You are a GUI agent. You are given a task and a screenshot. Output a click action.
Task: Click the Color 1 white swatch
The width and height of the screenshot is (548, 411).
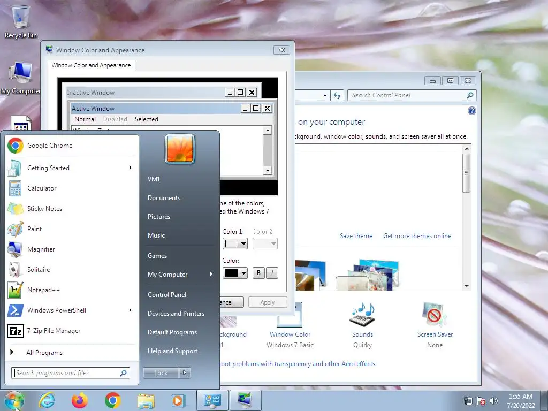tap(231, 243)
